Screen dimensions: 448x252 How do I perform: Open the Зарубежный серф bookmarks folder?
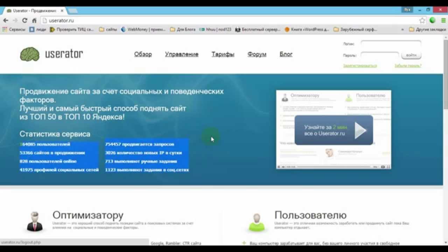tap(355, 30)
